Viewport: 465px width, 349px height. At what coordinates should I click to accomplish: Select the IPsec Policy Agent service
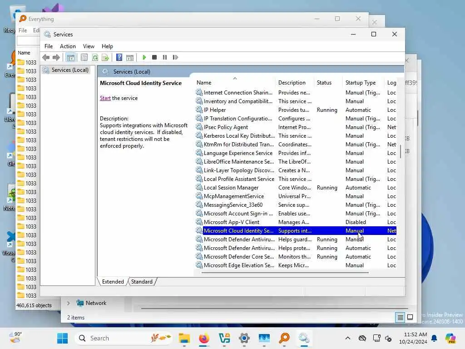pyautogui.click(x=296, y=127)
